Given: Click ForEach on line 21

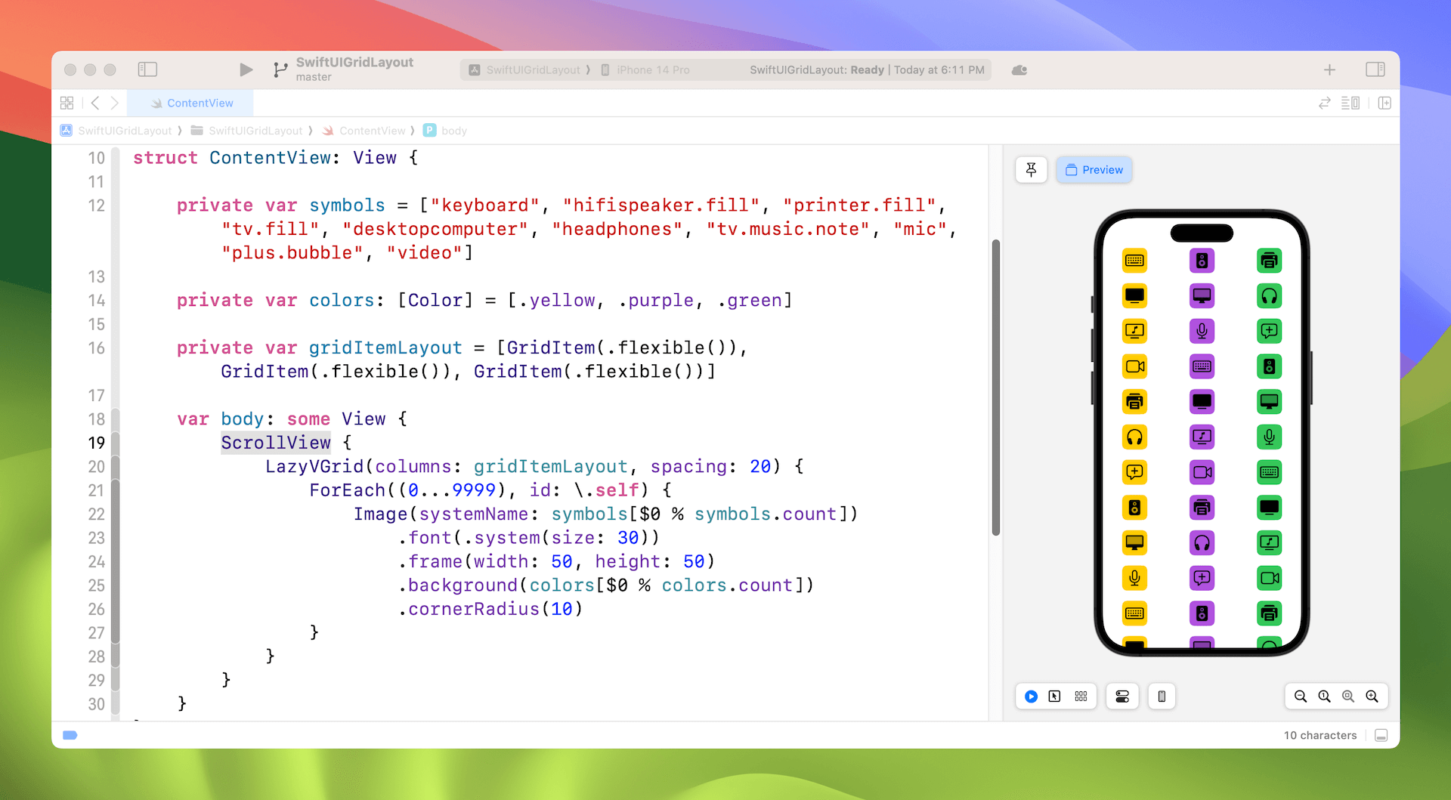Looking at the screenshot, I should tap(348, 490).
